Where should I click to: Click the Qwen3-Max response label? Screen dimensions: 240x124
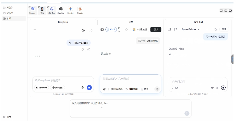coord(176,49)
